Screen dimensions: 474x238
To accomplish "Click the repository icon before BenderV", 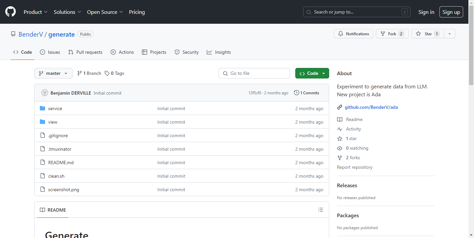I will tap(13, 34).
